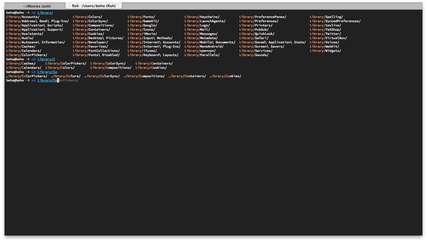Click Library/Audio/ entry
Viewport: 427px width, 242px height.
point(20,38)
